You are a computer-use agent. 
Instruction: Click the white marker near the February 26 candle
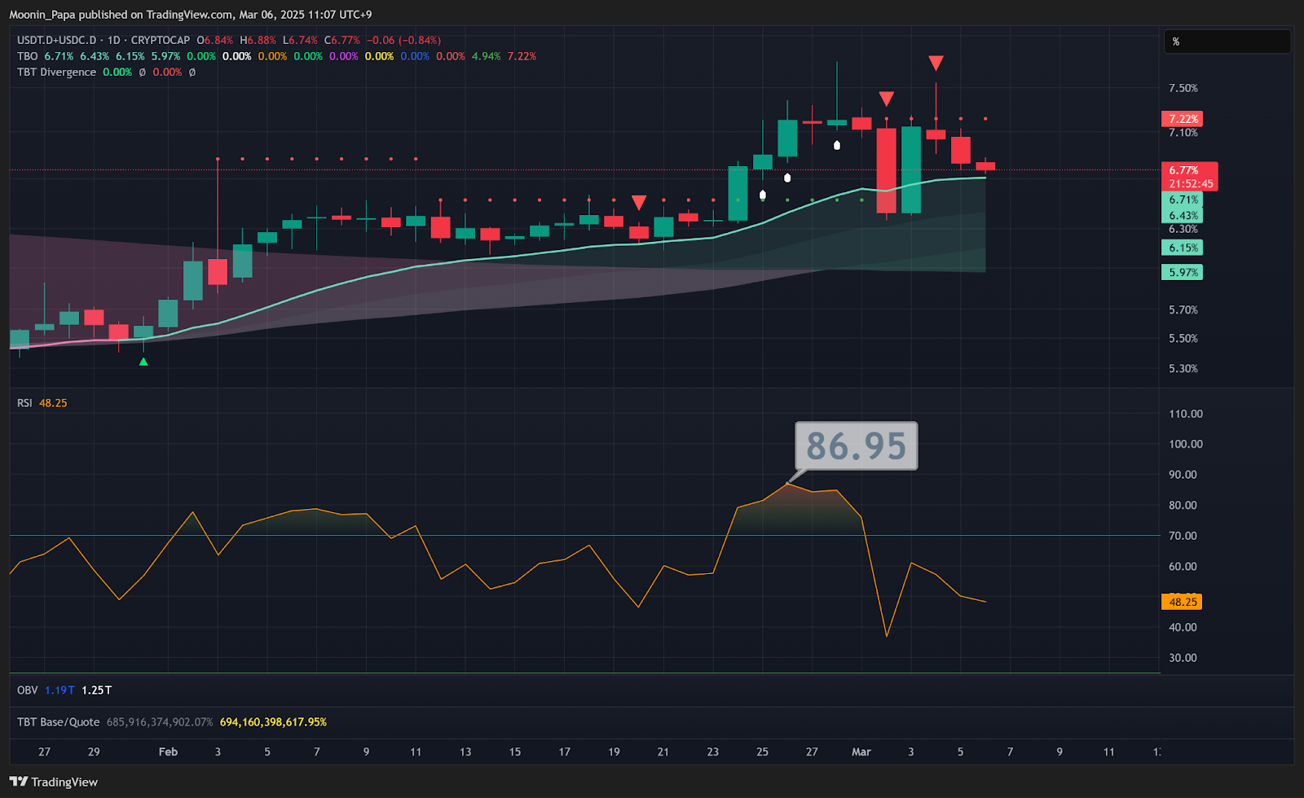coord(787,178)
